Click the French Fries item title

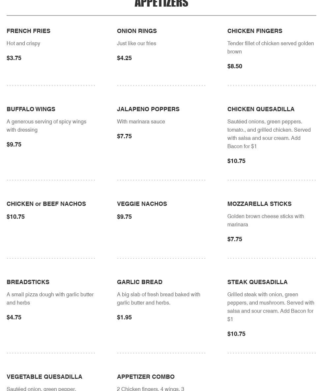(28, 31)
